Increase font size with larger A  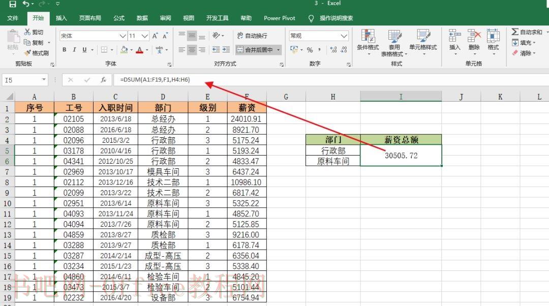pos(155,36)
